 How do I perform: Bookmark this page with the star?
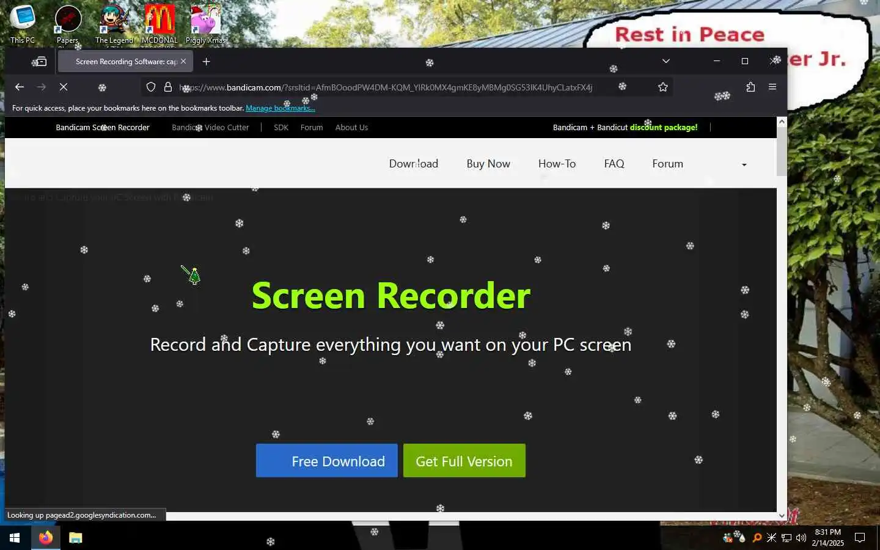663,87
